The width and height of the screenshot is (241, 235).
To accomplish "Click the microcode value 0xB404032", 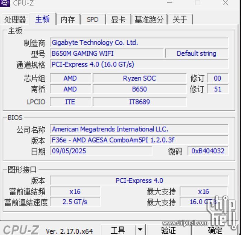I will [x=208, y=151].
